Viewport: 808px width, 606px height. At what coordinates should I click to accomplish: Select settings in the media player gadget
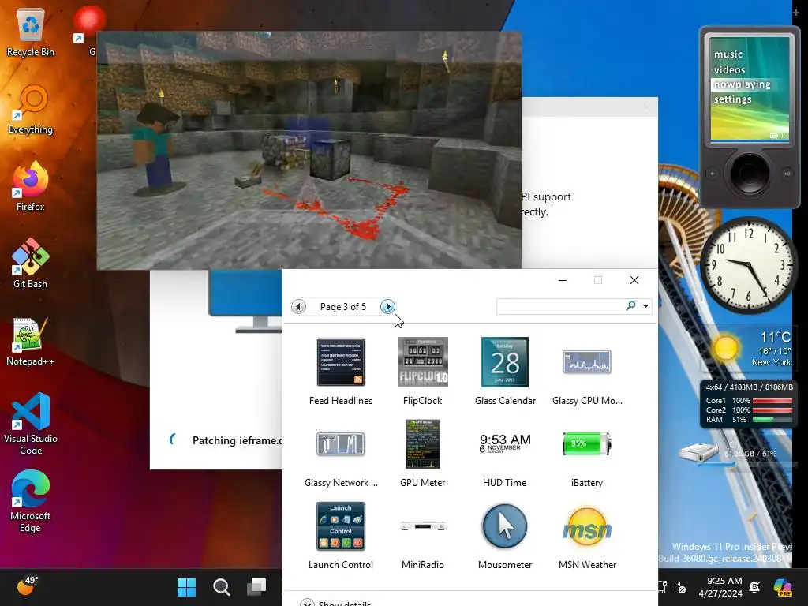(x=732, y=99)
